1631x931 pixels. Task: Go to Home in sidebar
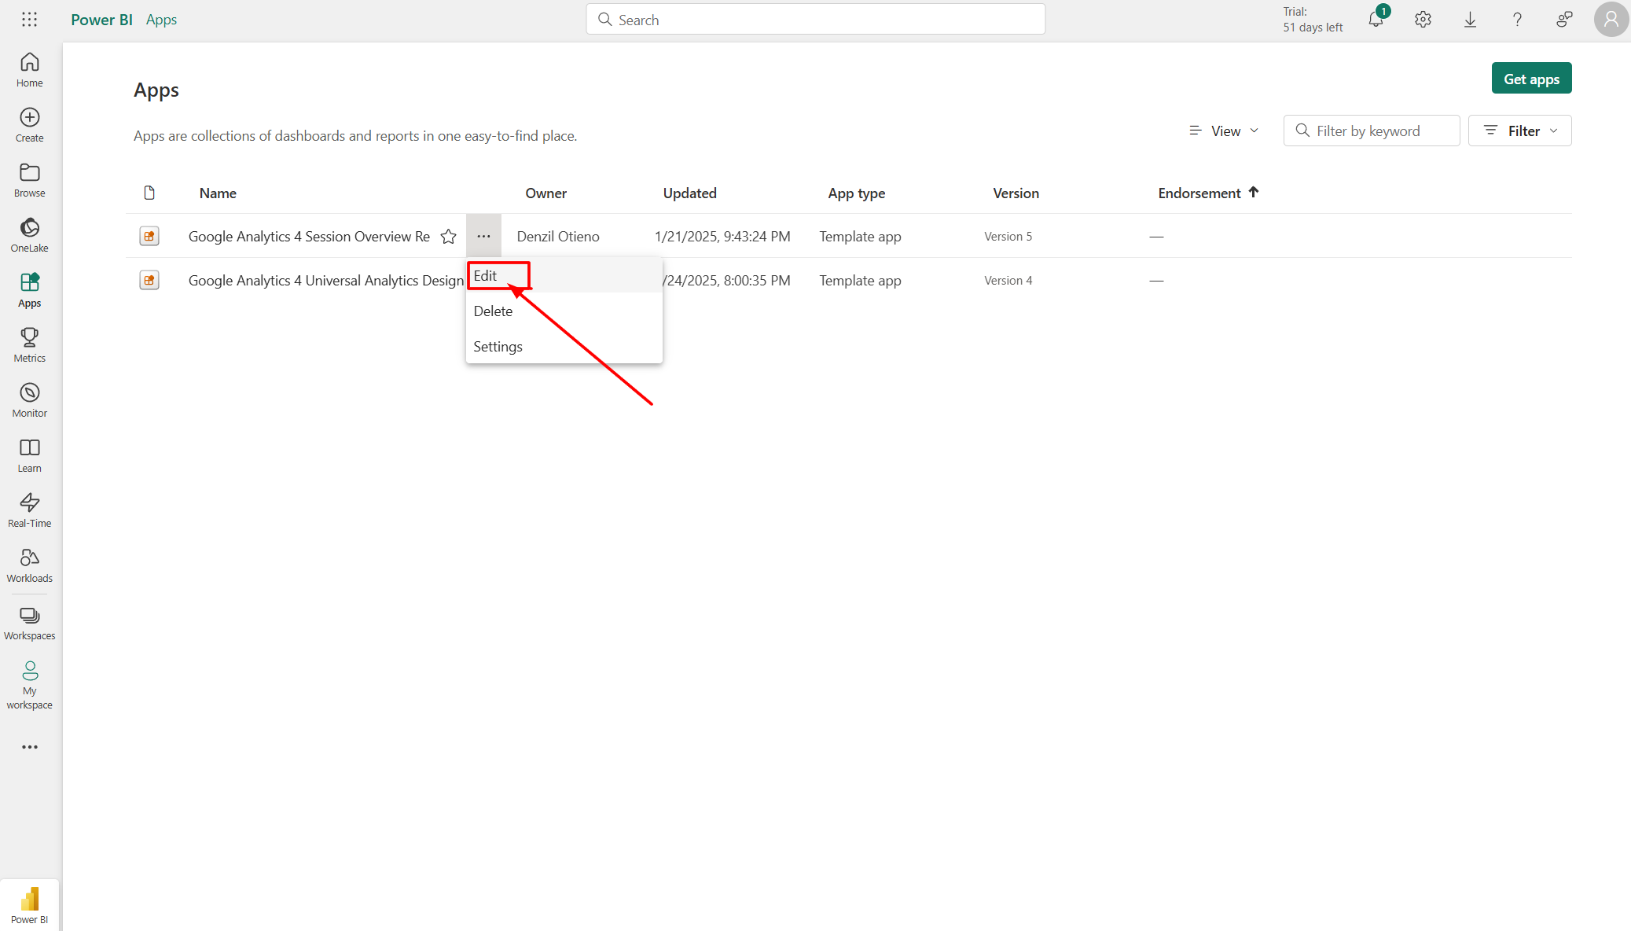pyautogui.click(x=30, y=70)
